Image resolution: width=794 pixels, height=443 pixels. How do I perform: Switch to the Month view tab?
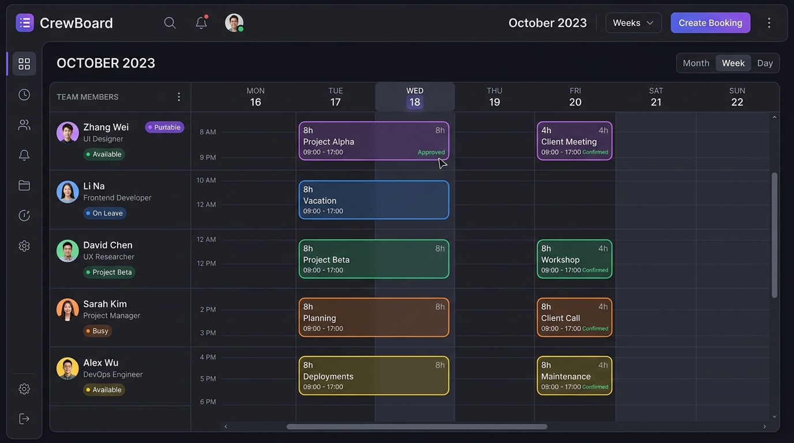(x=696, y=63)
